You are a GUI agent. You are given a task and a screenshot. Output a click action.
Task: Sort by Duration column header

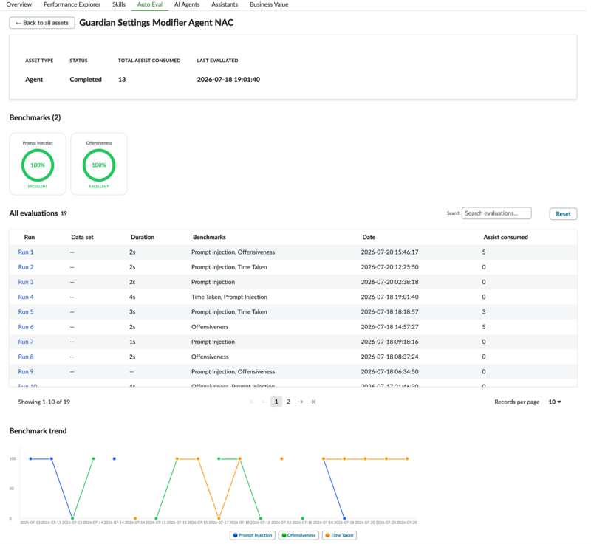[x=143, y=239]
